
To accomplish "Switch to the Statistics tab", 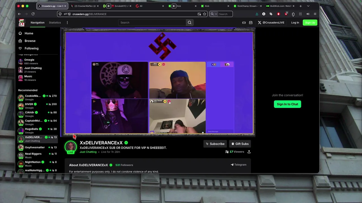I will click(x=55, y=23).
